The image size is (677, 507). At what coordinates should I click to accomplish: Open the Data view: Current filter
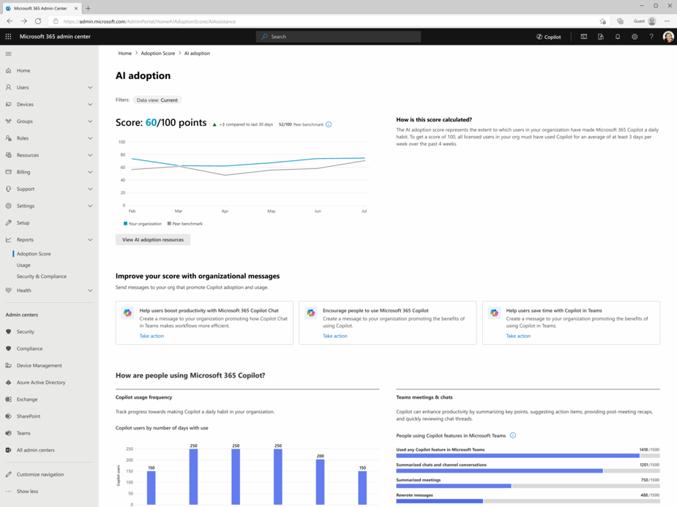157,100
